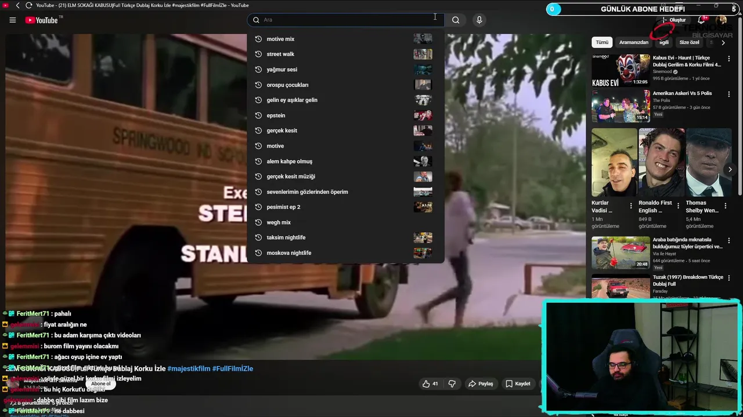Open 'Amerikan Askeri Vs 5 Polis' title link

pyautogui.click(x=682, y=93)
